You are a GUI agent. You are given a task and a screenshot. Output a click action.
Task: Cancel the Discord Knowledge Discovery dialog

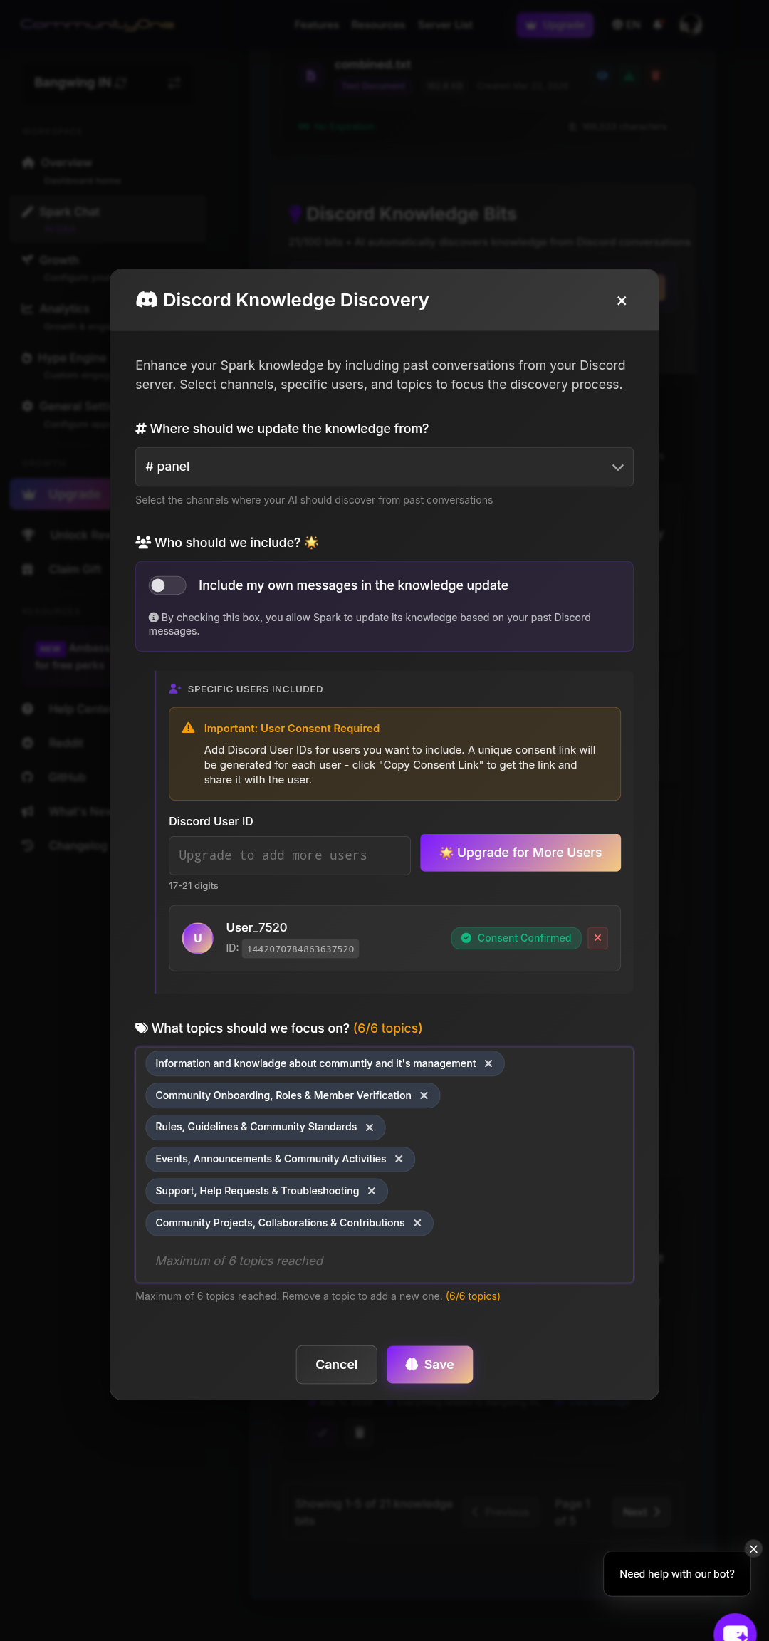[x=336, y=1364]
